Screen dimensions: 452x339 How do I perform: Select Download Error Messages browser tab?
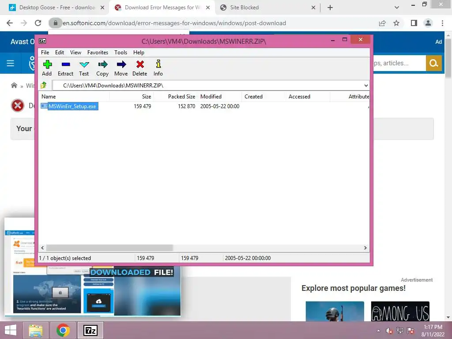tap(162, 8)
